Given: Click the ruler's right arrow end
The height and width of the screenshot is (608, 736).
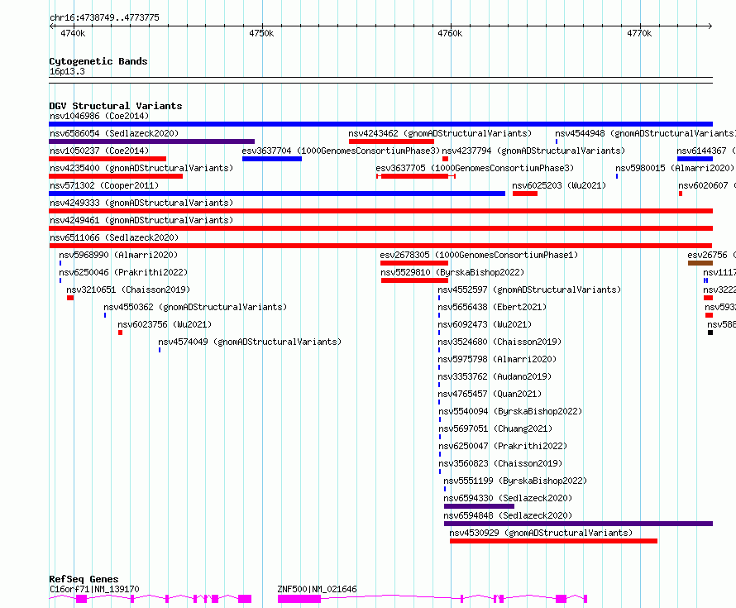Looking at the screenshot, I should point(710,26).
